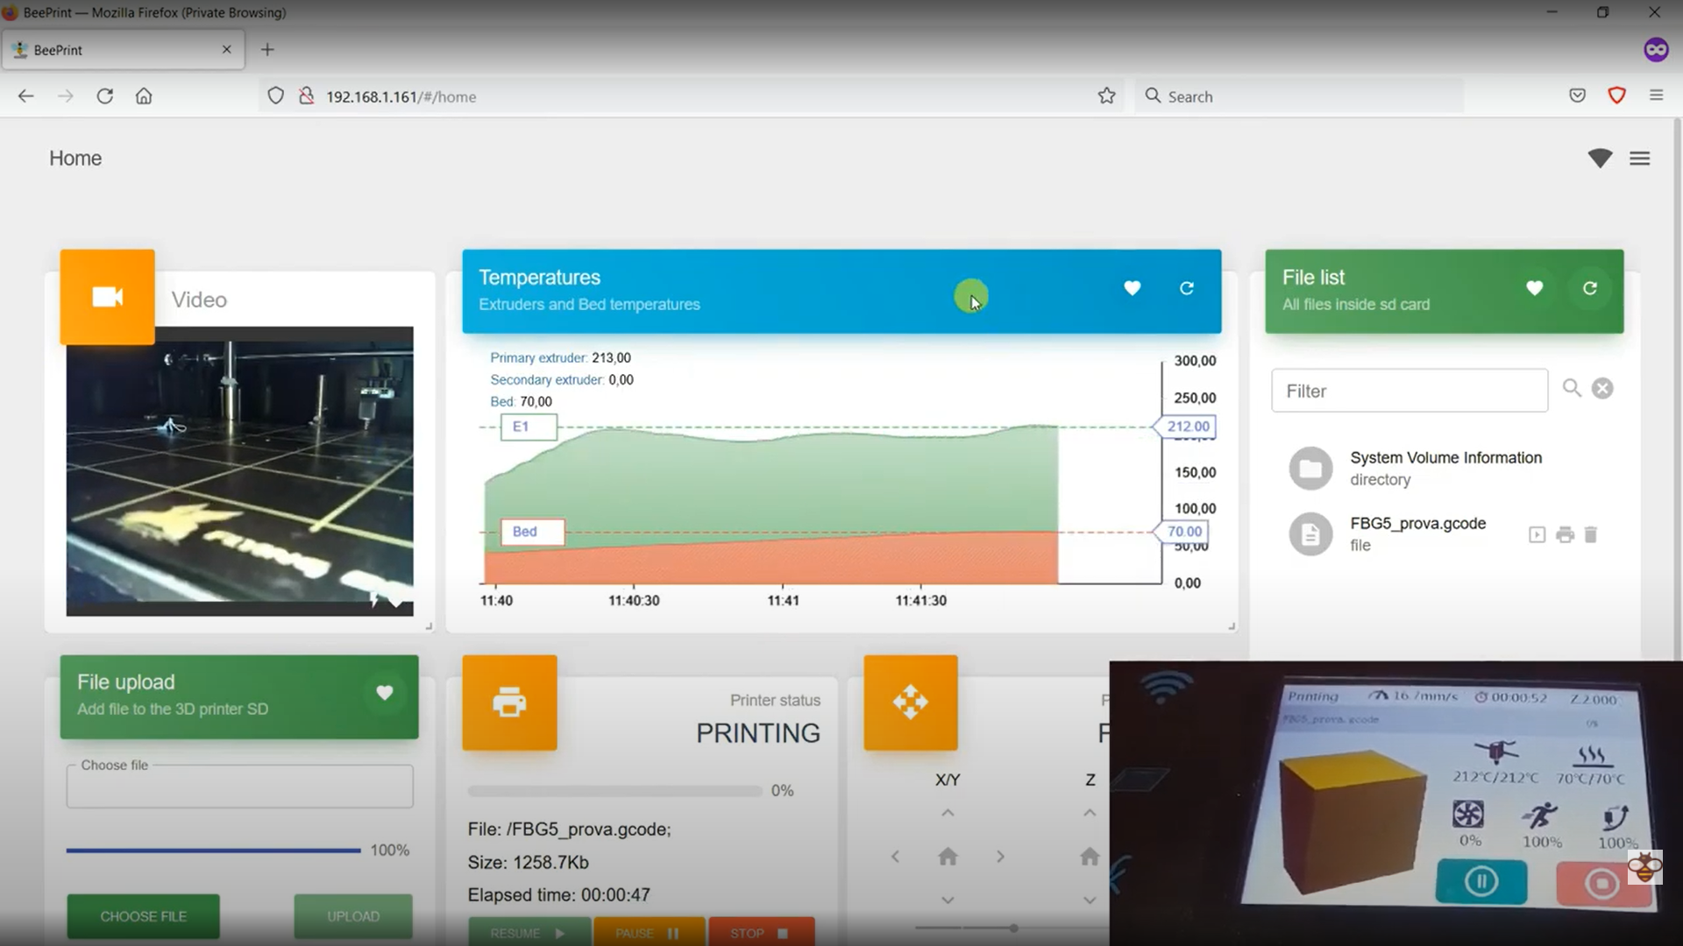Open the hamburger menu beside WiFi icon
Screen dimensions: 1683x946
coord(1639,159)
